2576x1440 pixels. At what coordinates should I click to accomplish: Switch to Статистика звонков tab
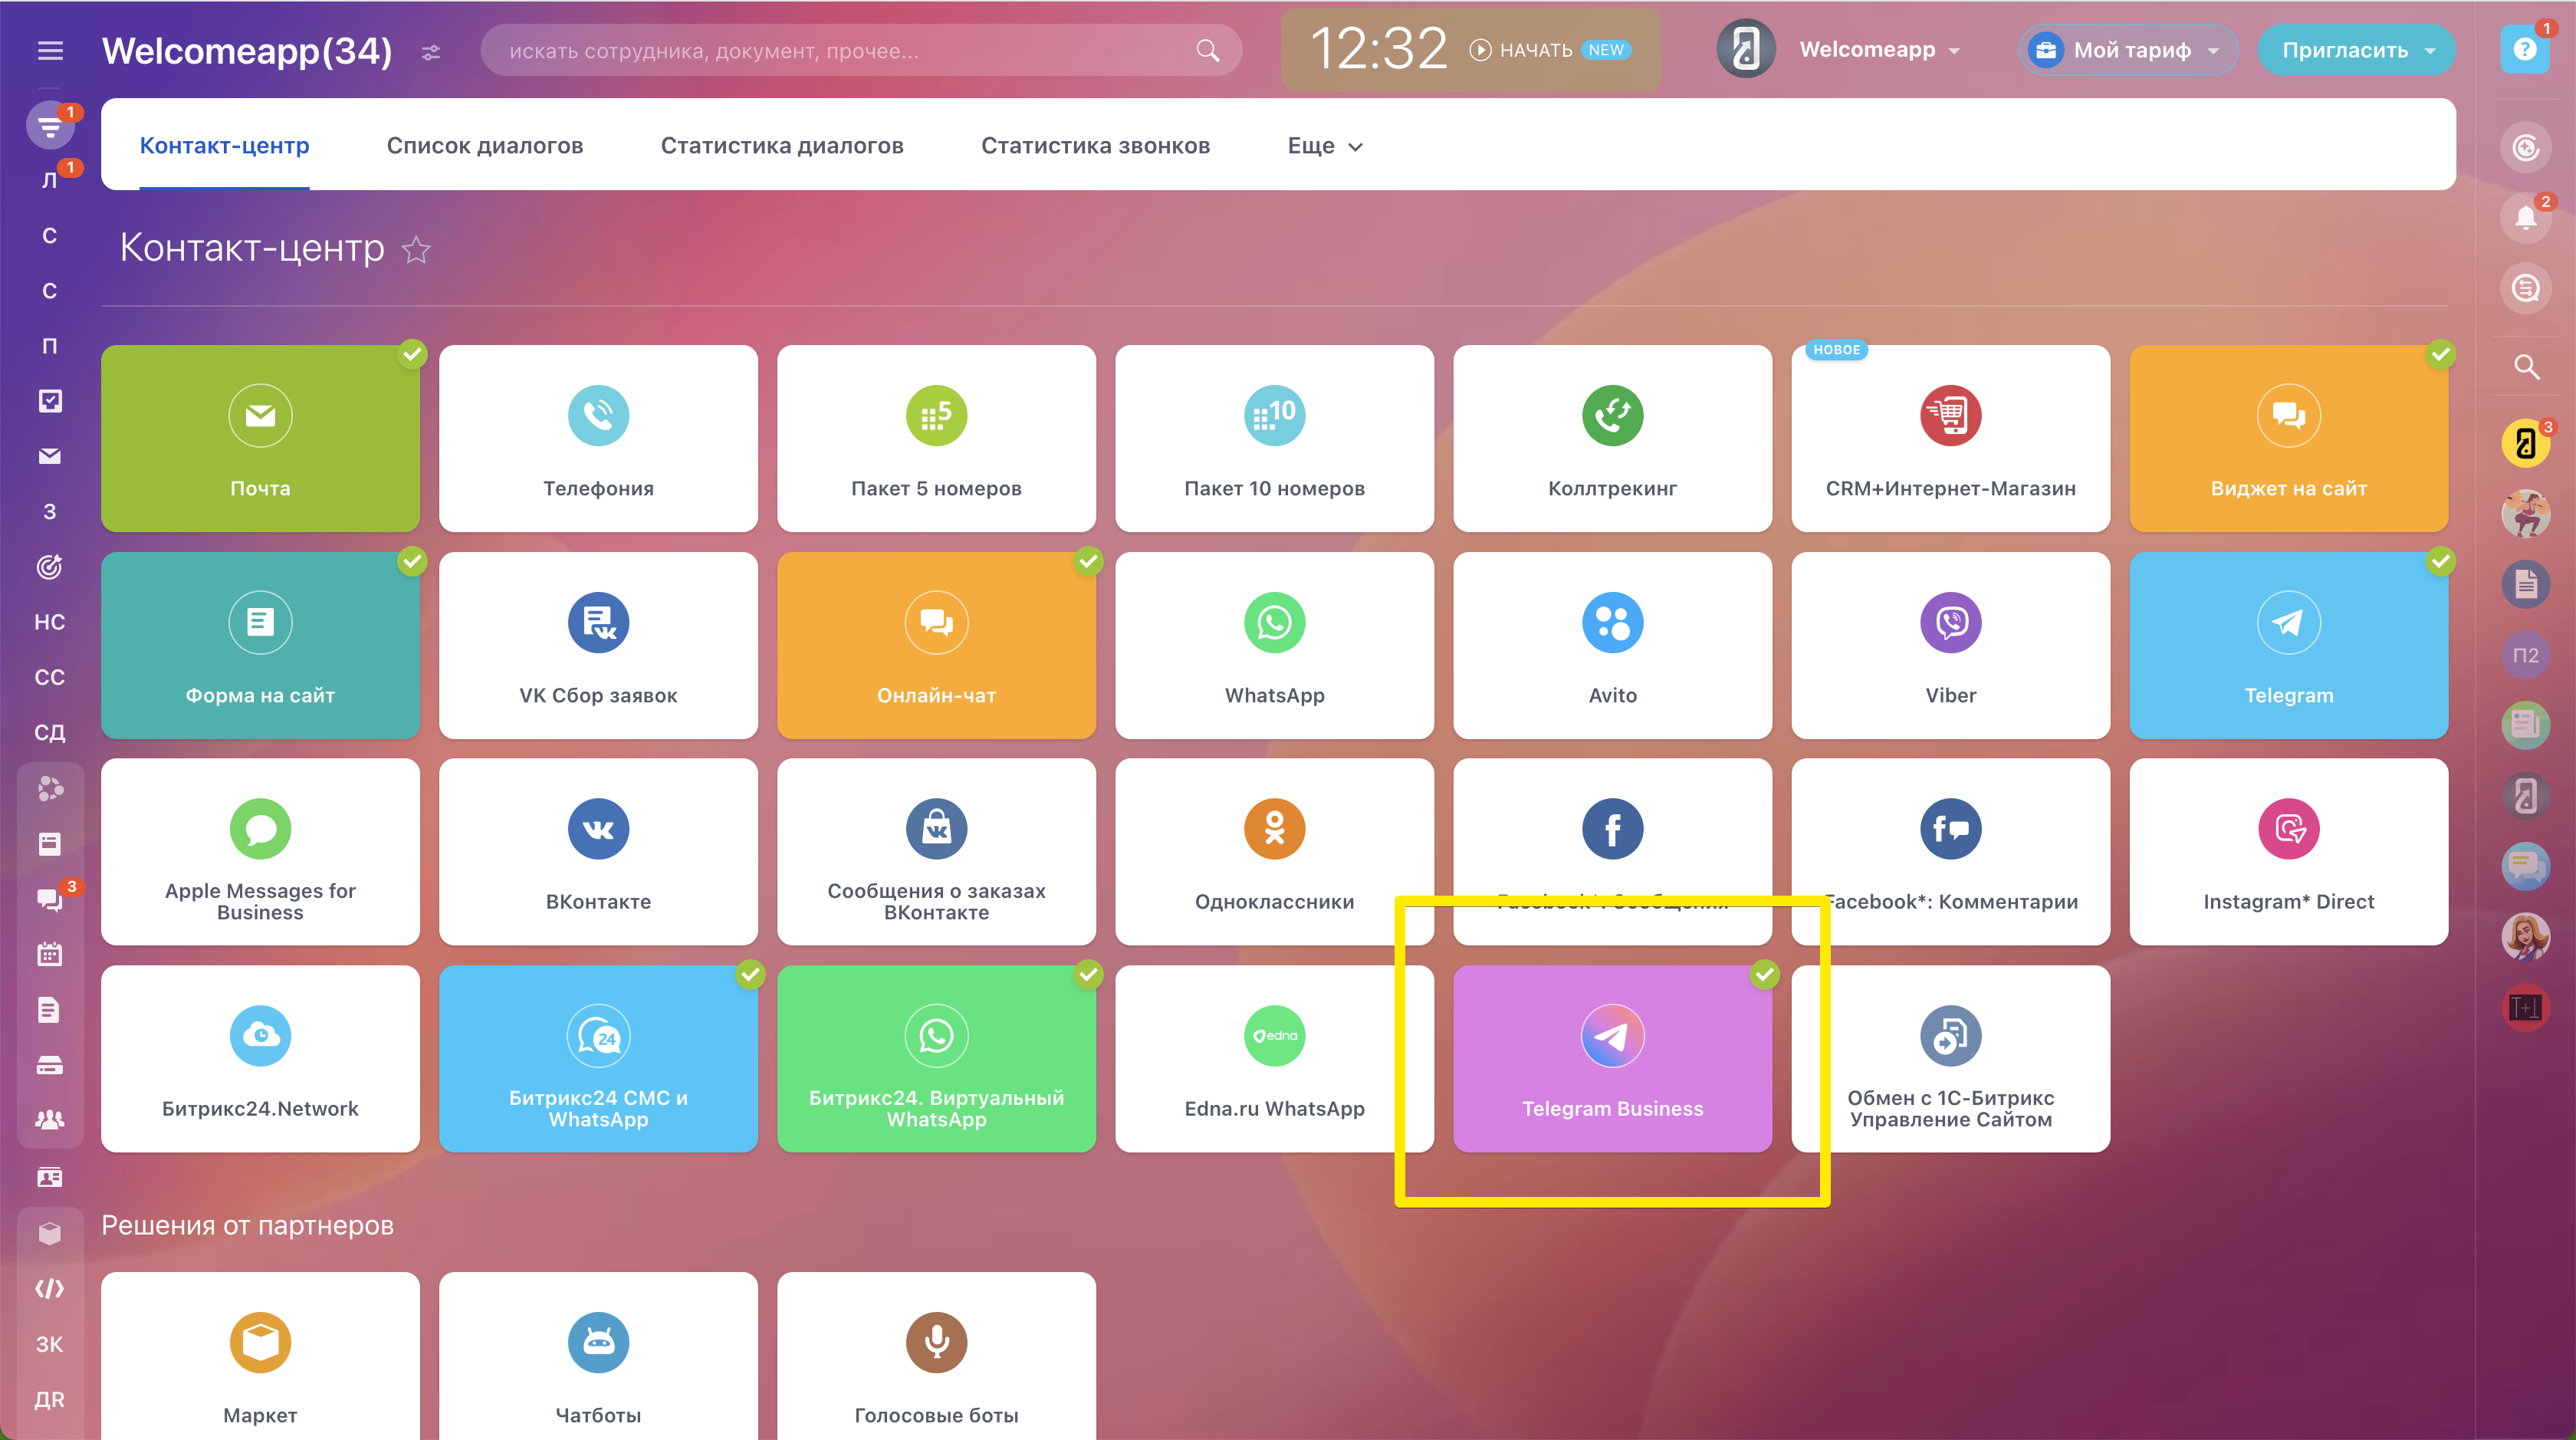click(1095, 146)
